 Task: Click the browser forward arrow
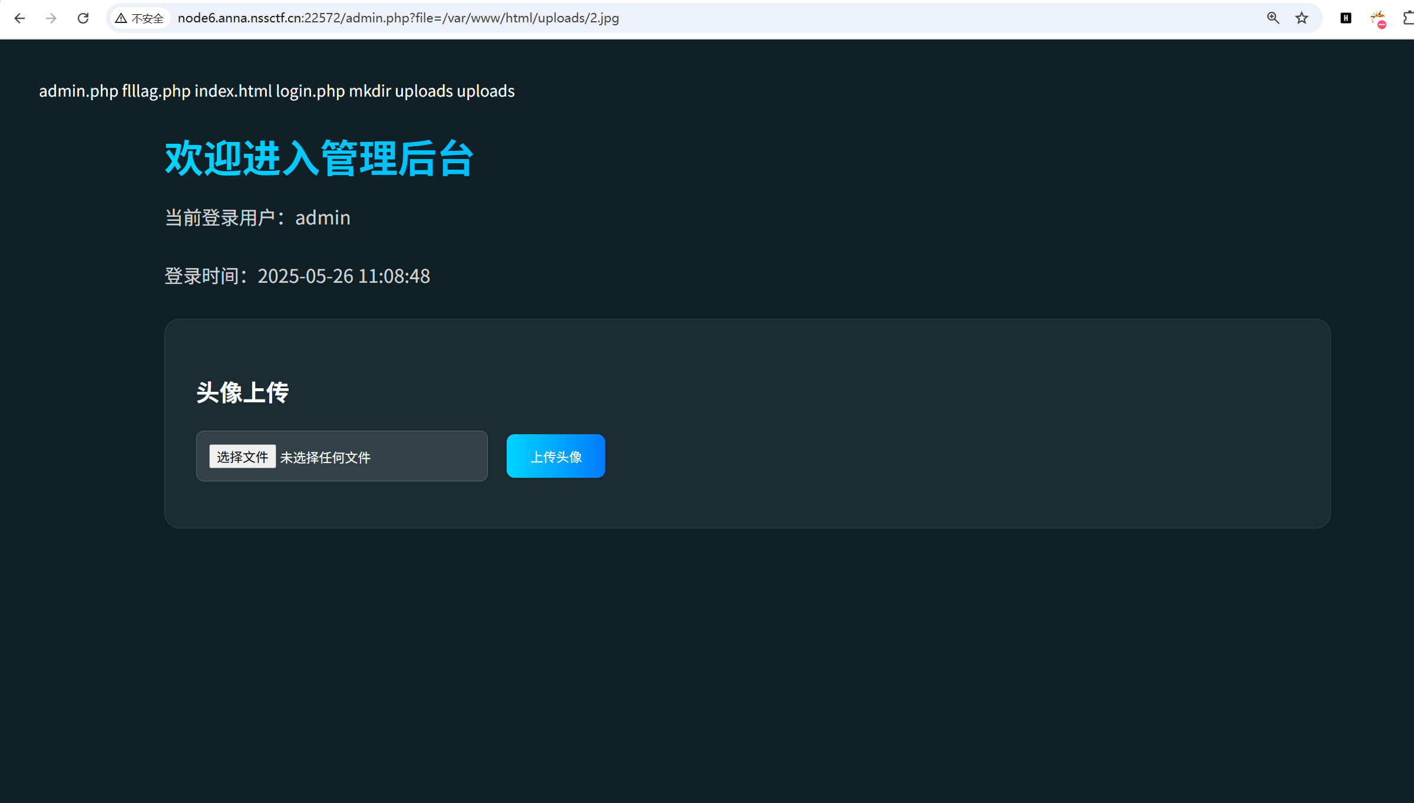51,18
